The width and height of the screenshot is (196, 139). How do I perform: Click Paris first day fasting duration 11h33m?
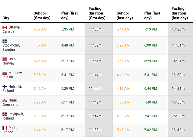(95, 130)
